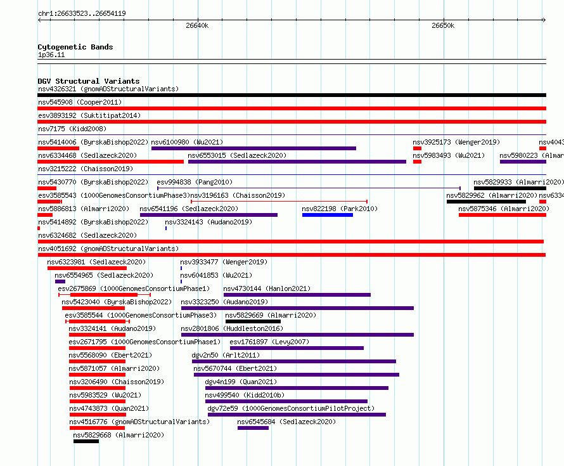Select esv3585544 1000GenomesConsortiumPhase3 label
Viewport: 564px width, 466px height.
(141, 315)
